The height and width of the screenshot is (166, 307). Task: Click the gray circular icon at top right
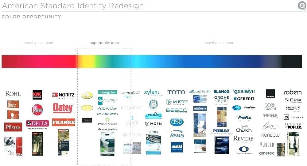point(302,5)
